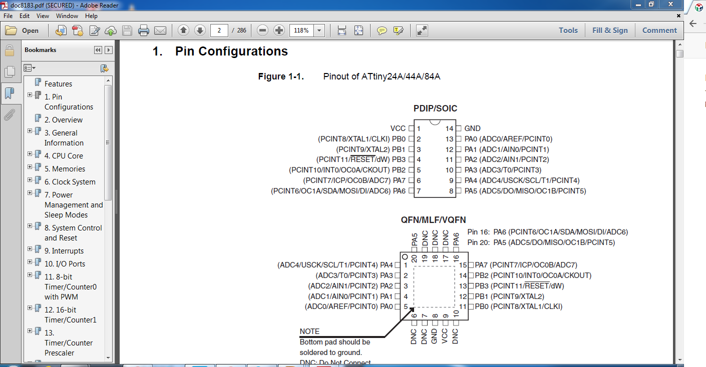Click the bookmarks list scroll up arrow
Image resolution: width=706 pixels, height=367 pixels.
point(108,80)
